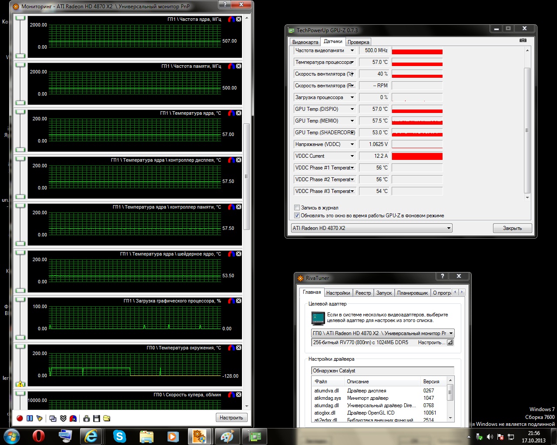Close the контроллер памяти temperature graph
Viewport: 557px width, 445px height.
pos(238,207)
